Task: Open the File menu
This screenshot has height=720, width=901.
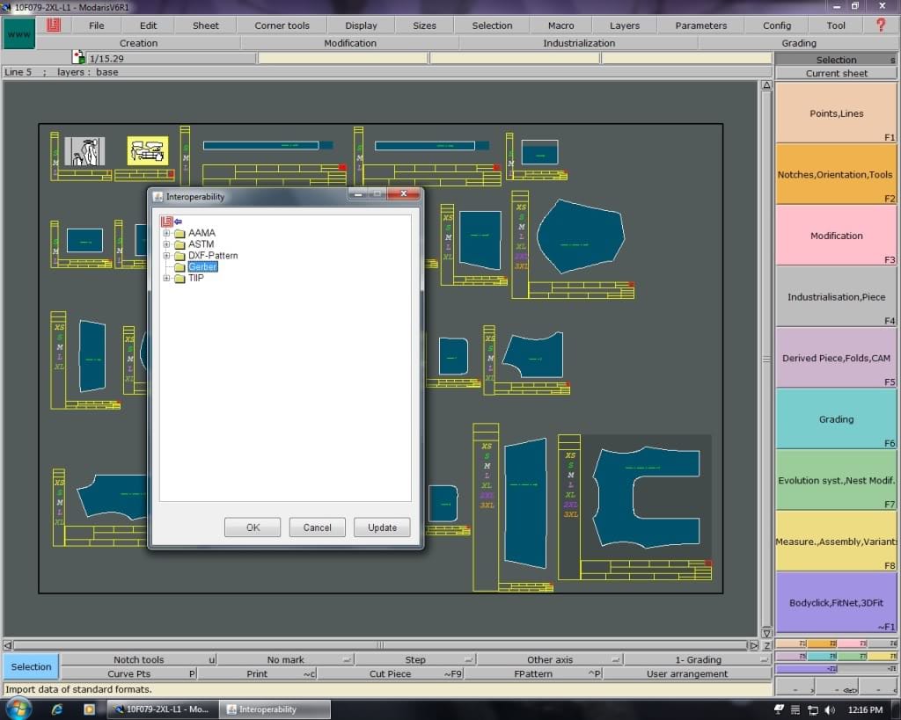Action: tap(97, 25)
